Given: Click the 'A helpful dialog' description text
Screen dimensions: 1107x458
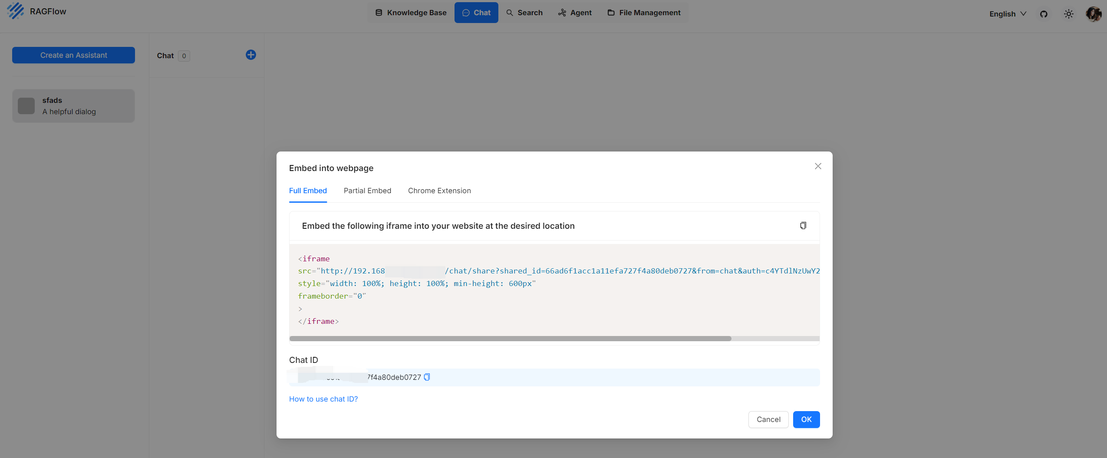Looking at the screenshot, I should (69, 112).
